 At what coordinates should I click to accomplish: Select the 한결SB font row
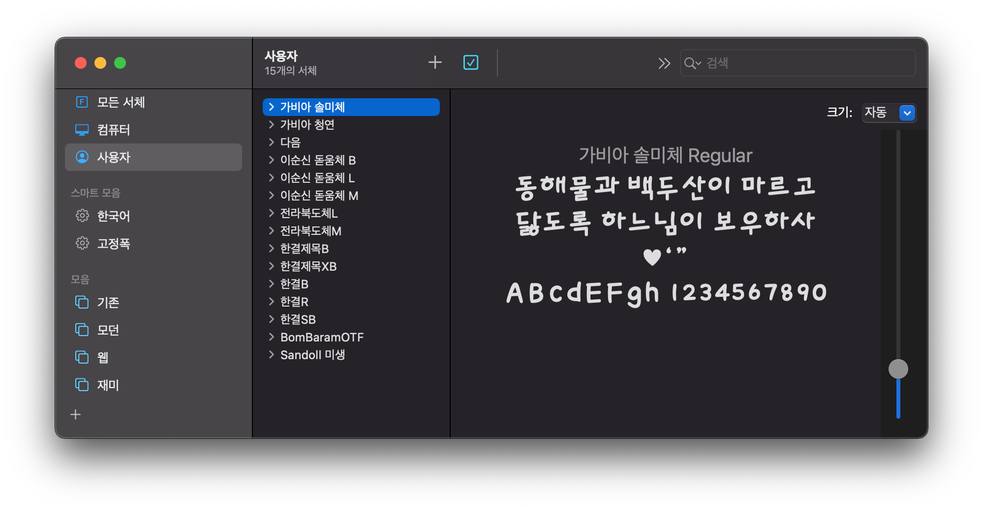[351, 319]
